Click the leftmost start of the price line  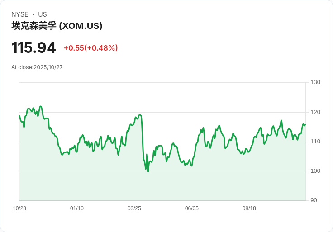click(19, 116)
